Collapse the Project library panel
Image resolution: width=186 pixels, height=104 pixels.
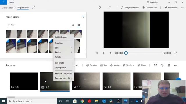83,17
